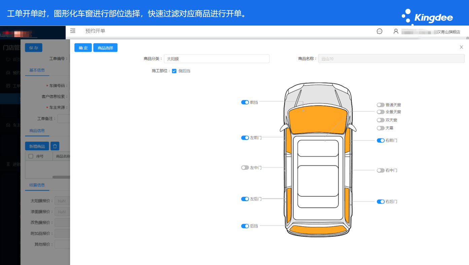Click the user profile icon
The width and height of the screenshot is (469, 265).
pyautogui.click(x=396, y=31)
